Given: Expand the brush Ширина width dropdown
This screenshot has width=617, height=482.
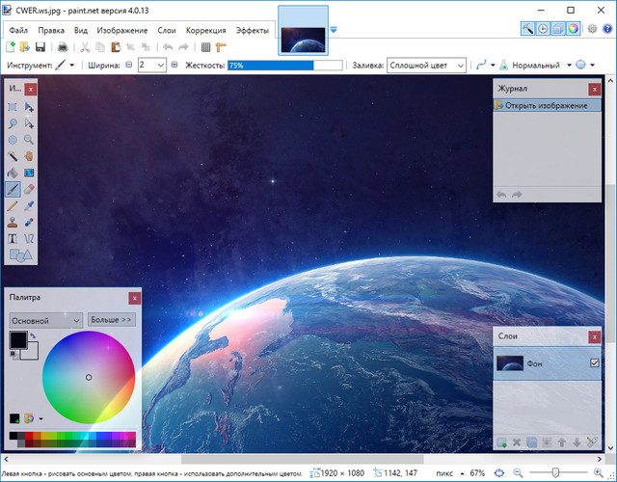Looking at the screenshot, I should (x=160, y=66).
